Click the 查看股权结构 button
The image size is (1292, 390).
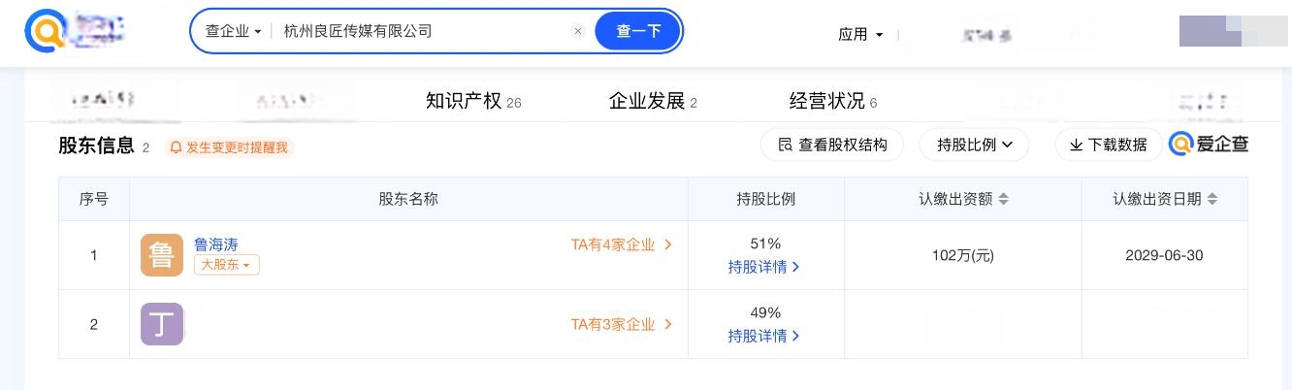point(832,145)
